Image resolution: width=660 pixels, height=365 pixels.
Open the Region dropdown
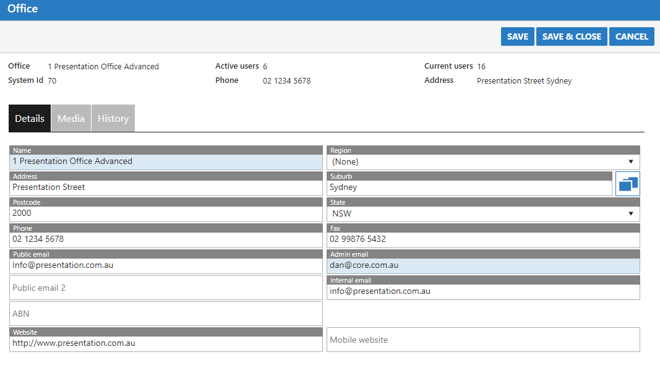(x=482, y=162)
